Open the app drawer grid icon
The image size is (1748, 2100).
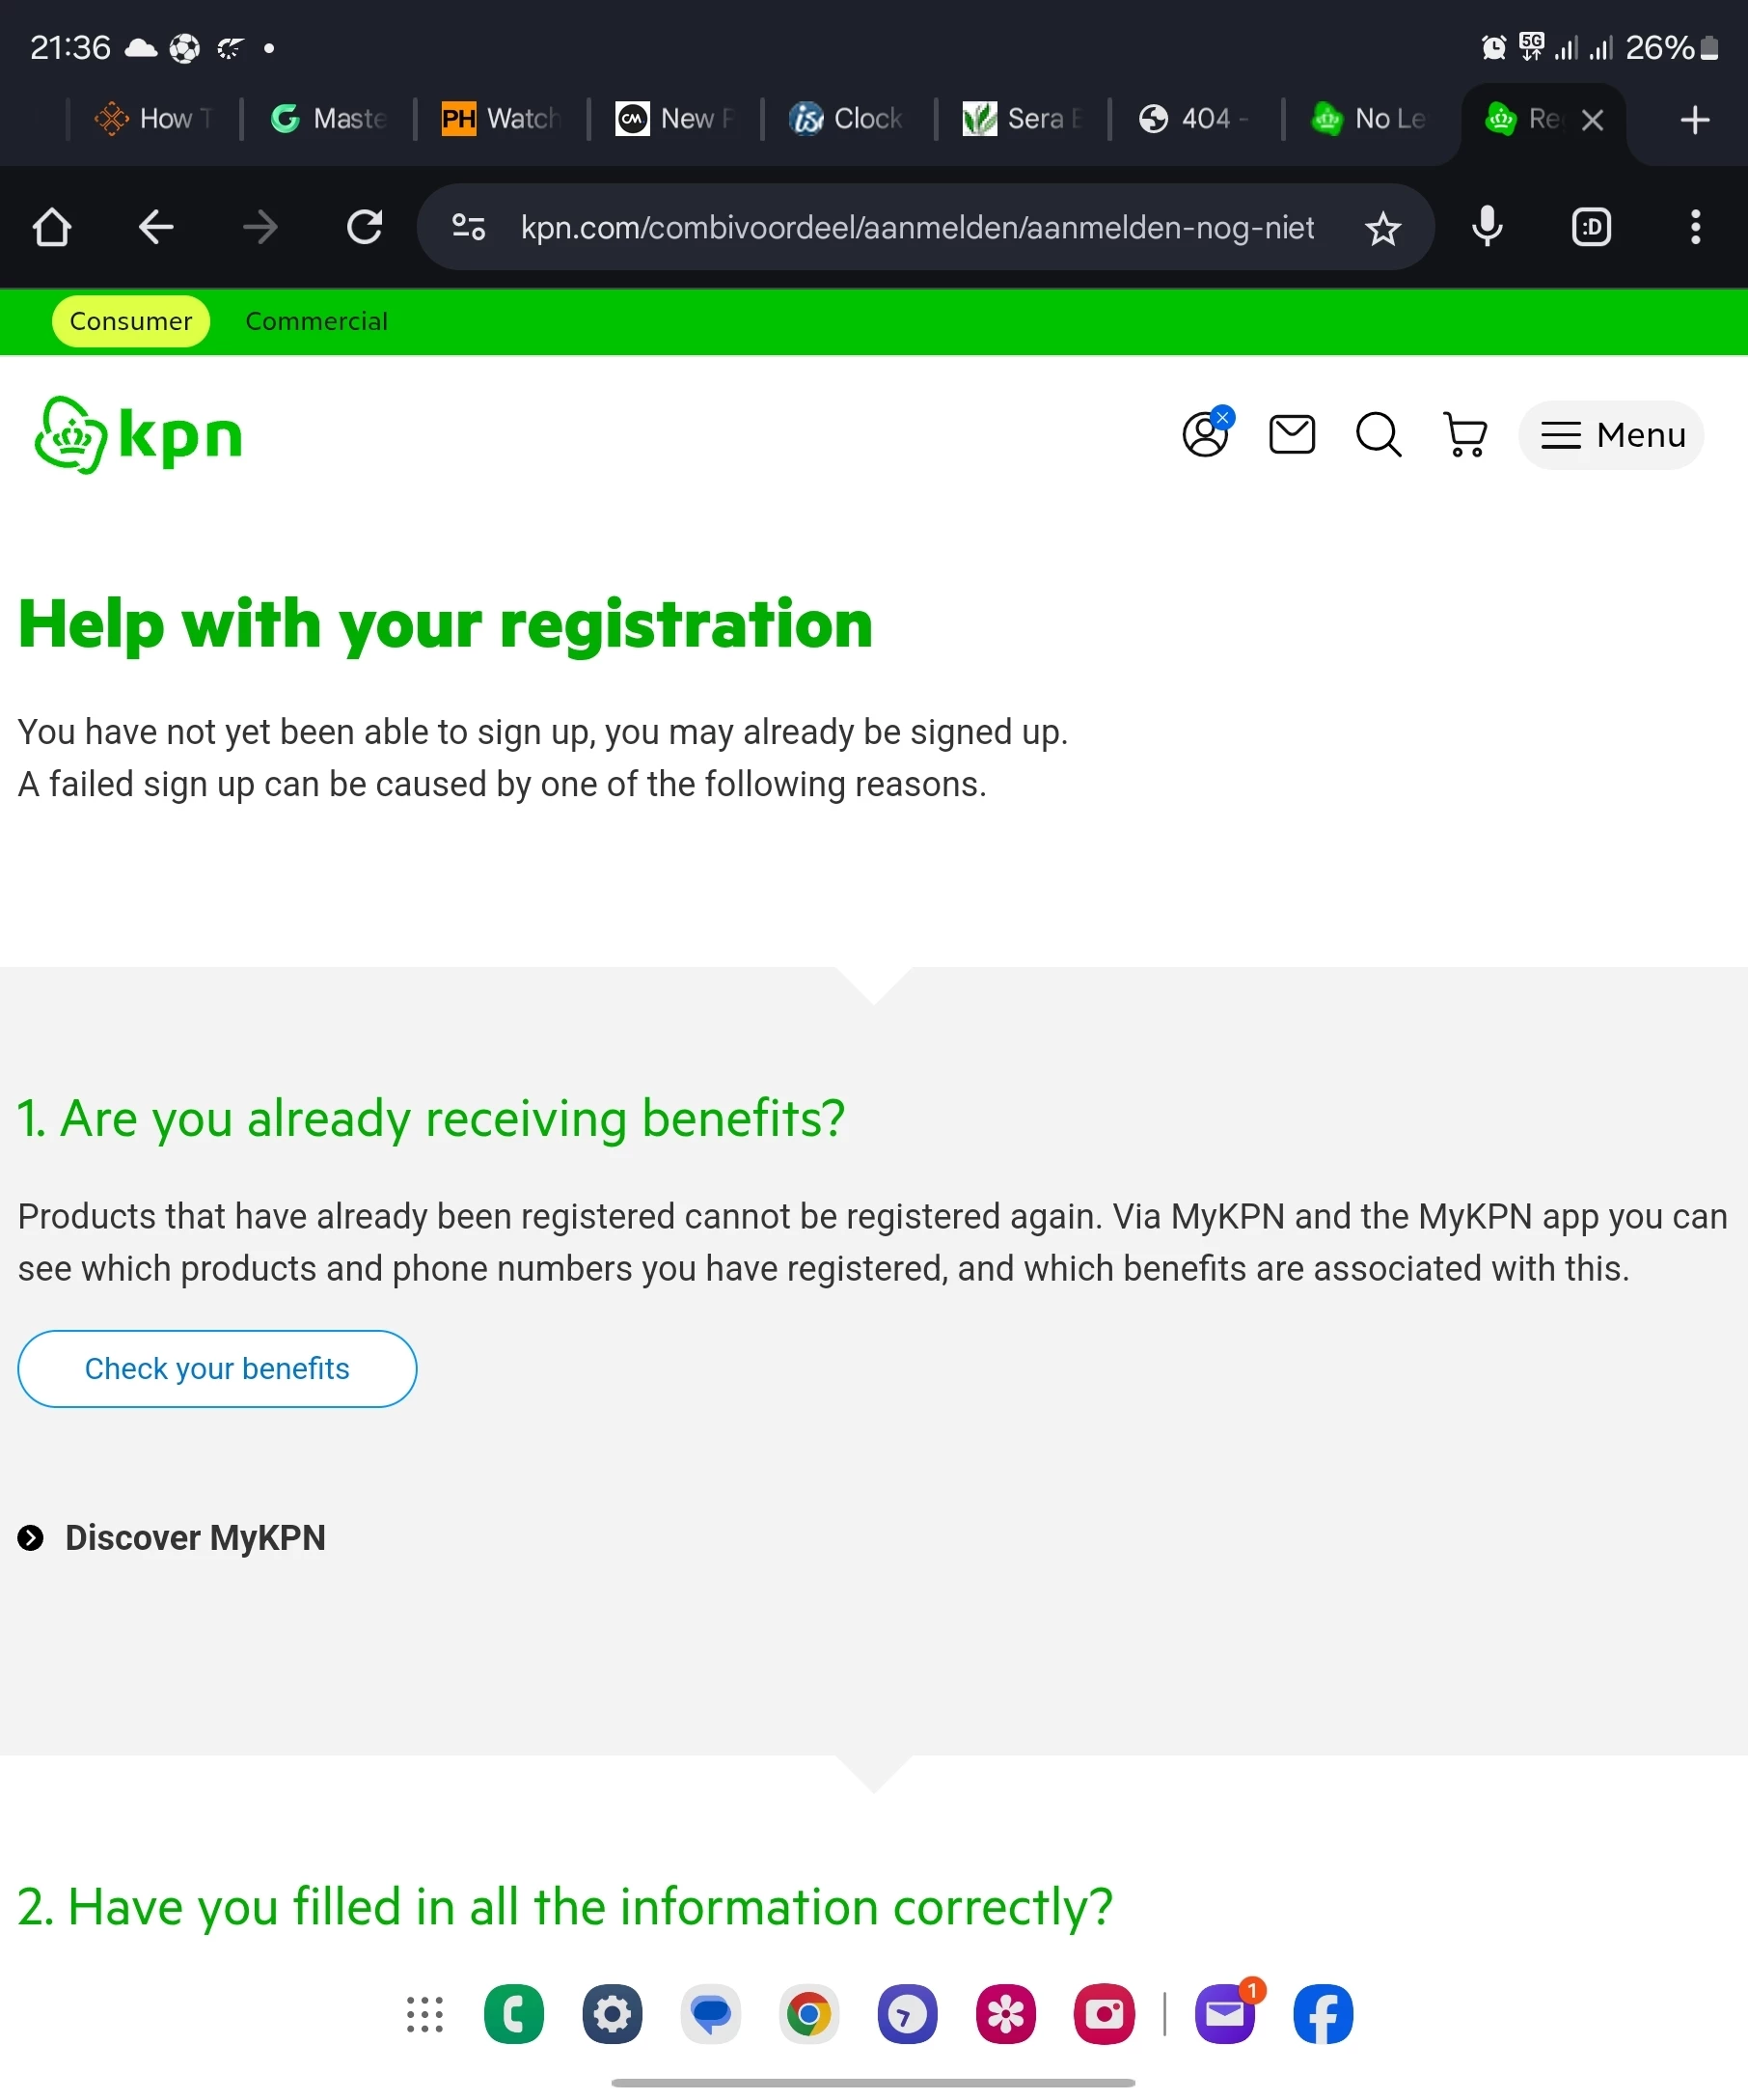(x=424, y=2014)
